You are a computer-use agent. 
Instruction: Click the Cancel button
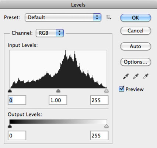[x=136, y=31]
